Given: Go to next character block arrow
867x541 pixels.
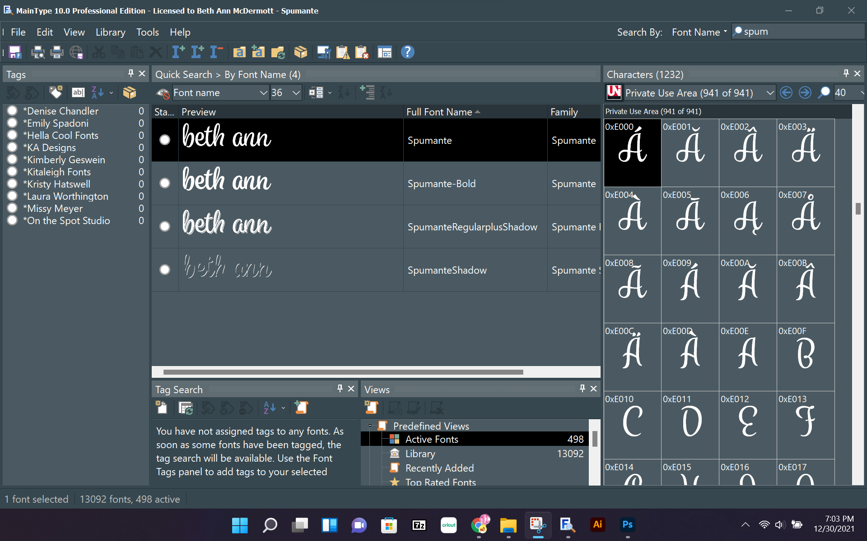Looking at the screenshot, I should tap(805, 92).
